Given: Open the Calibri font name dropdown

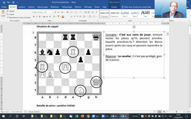Looking at the screenshot, I should [43, 12].
